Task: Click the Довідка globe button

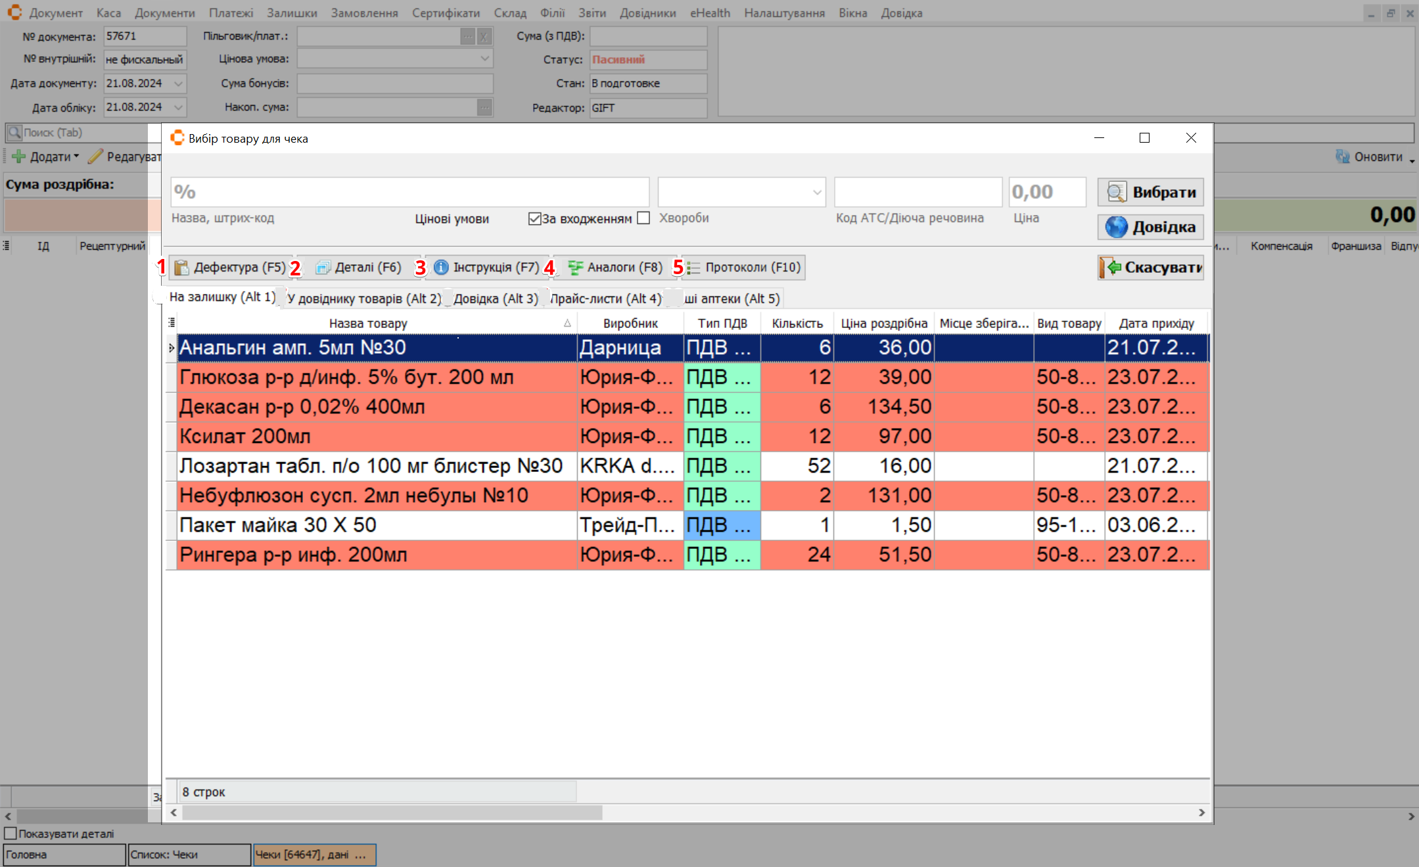Action: [x=1150, y=227]
